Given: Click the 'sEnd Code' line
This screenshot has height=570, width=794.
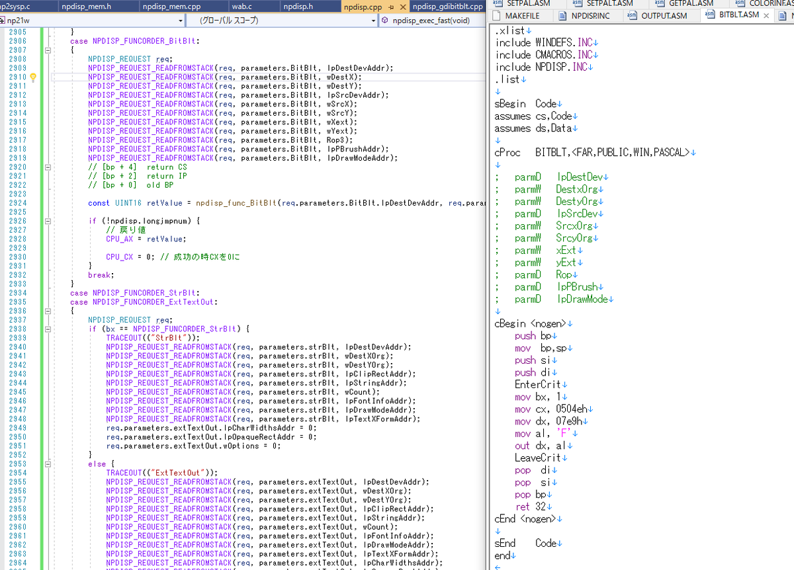Looking at the screenshot, I should click(x=526, y=544).
